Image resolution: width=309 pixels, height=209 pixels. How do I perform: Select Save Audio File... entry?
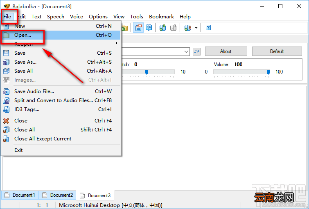61,91
